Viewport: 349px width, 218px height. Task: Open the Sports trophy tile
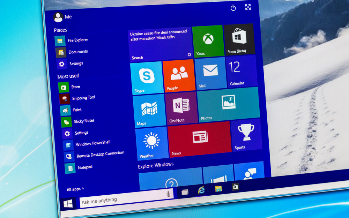coord(246,135)
